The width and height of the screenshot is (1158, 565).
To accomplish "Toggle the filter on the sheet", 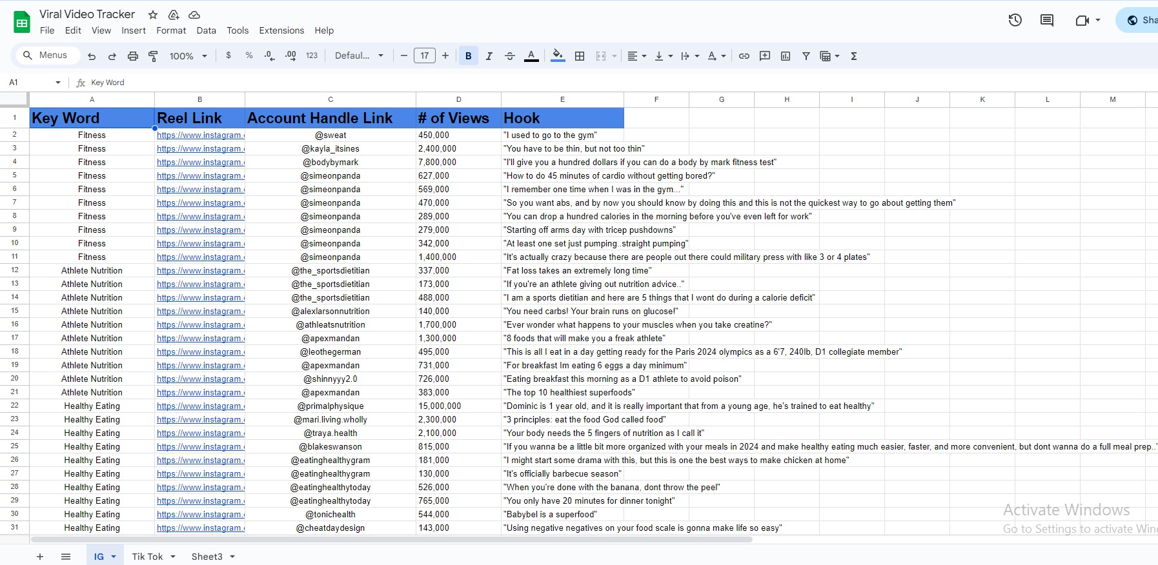I will 806,56.
